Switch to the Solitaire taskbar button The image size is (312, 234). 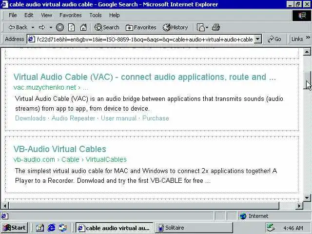coord(194,228)
